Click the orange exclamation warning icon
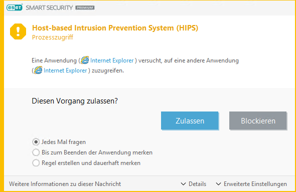 pos(18,31)
